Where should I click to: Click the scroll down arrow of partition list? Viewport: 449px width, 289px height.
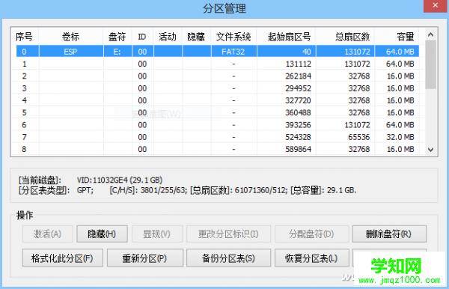point(430,149)
